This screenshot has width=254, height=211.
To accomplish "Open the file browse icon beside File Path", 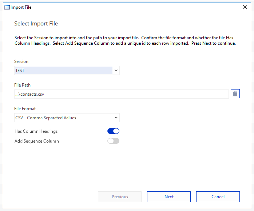I will tap(235, 94).
